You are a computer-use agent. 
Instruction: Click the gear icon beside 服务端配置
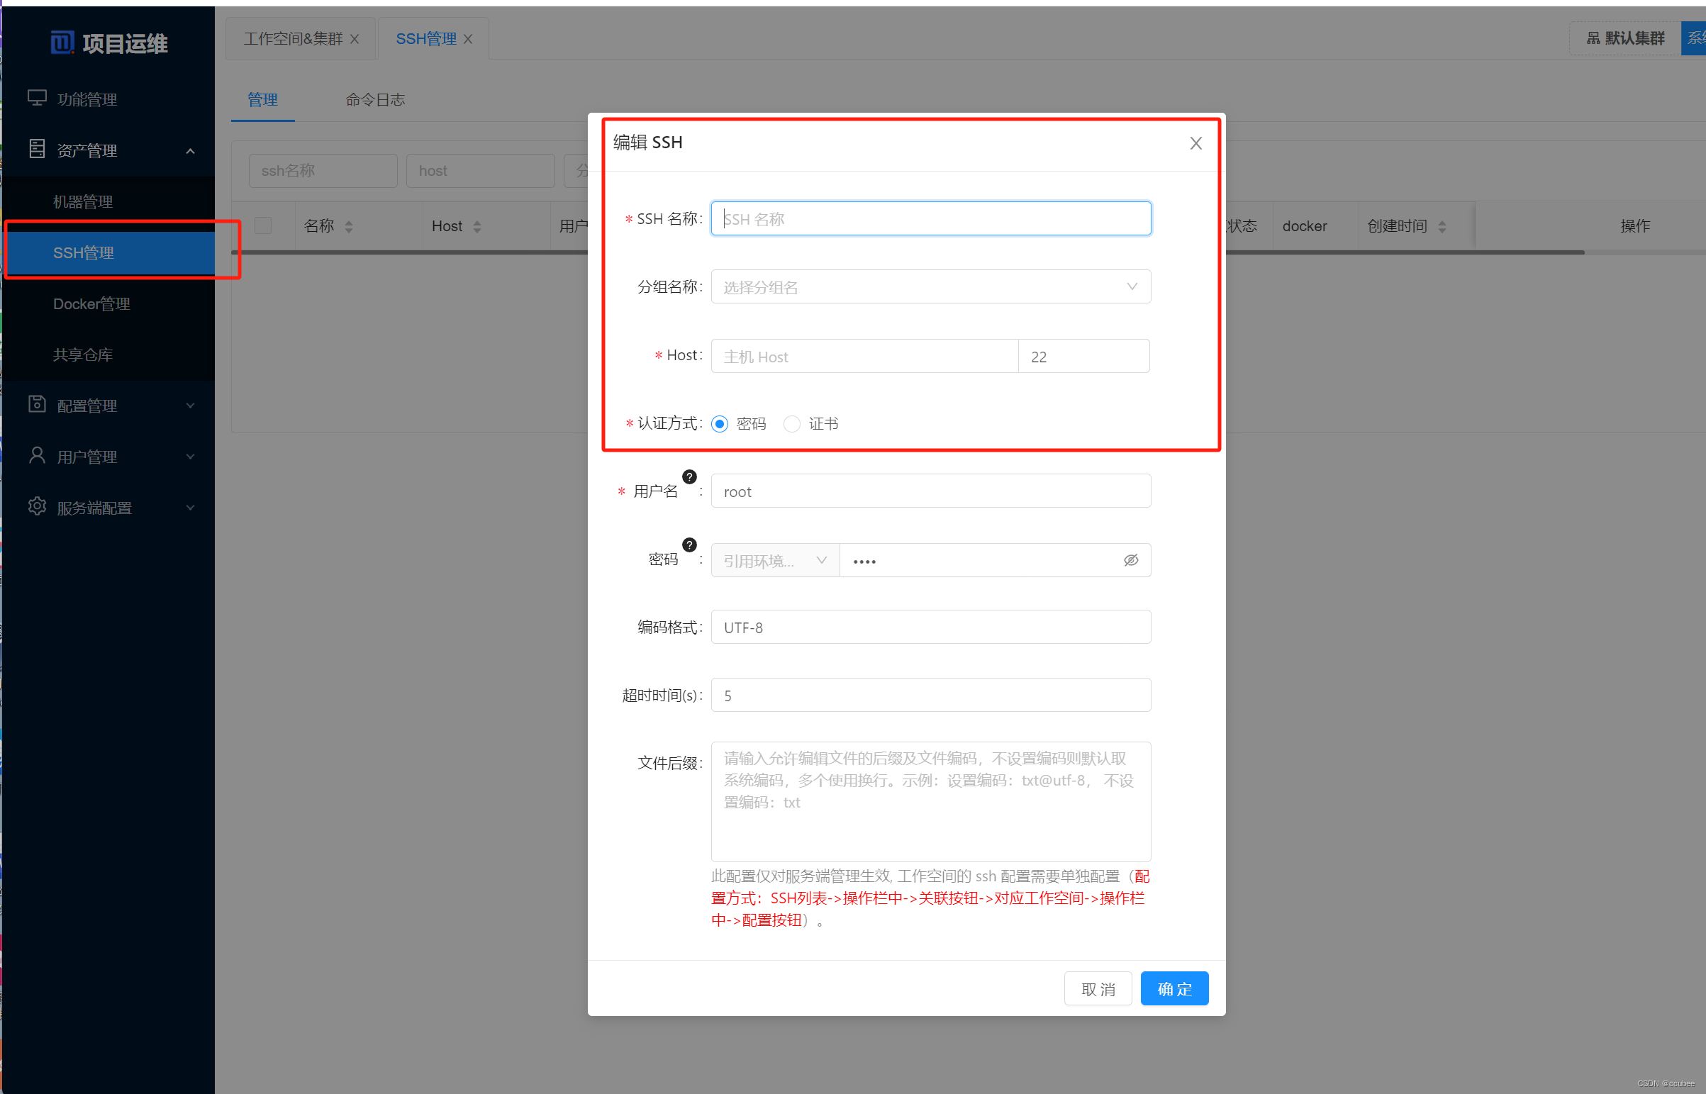[x=37, y=506]
